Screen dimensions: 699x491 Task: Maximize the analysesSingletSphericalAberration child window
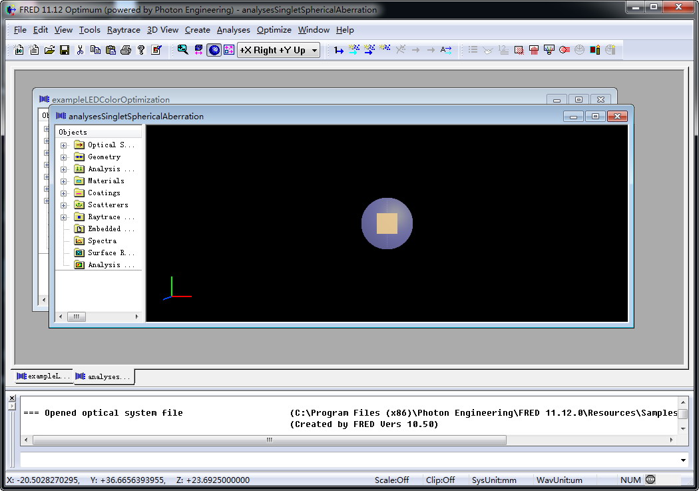coord(595,117)
